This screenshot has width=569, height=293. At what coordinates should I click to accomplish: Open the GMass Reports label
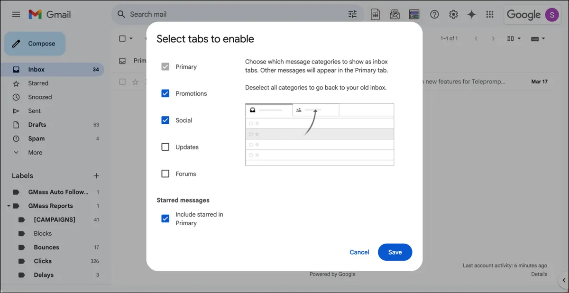[x=50, y=206]
